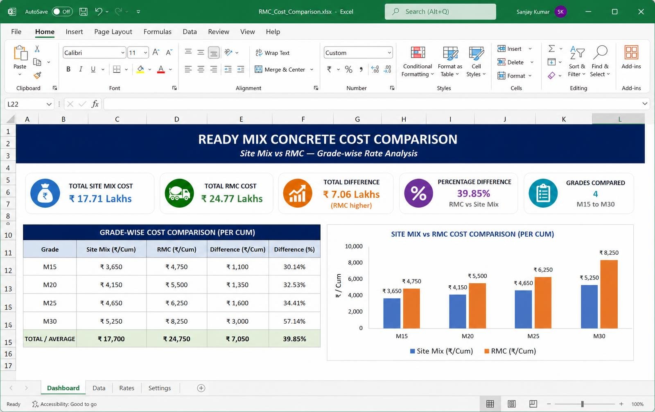Open Conditional Formatting icon
Viewport: 655px width, 412px height.
(x=418, y=53)
